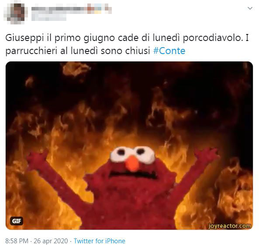This screenshot has height=245, width=259.
Task: Click Elmo's orange nose
Action: pos(133,163)
